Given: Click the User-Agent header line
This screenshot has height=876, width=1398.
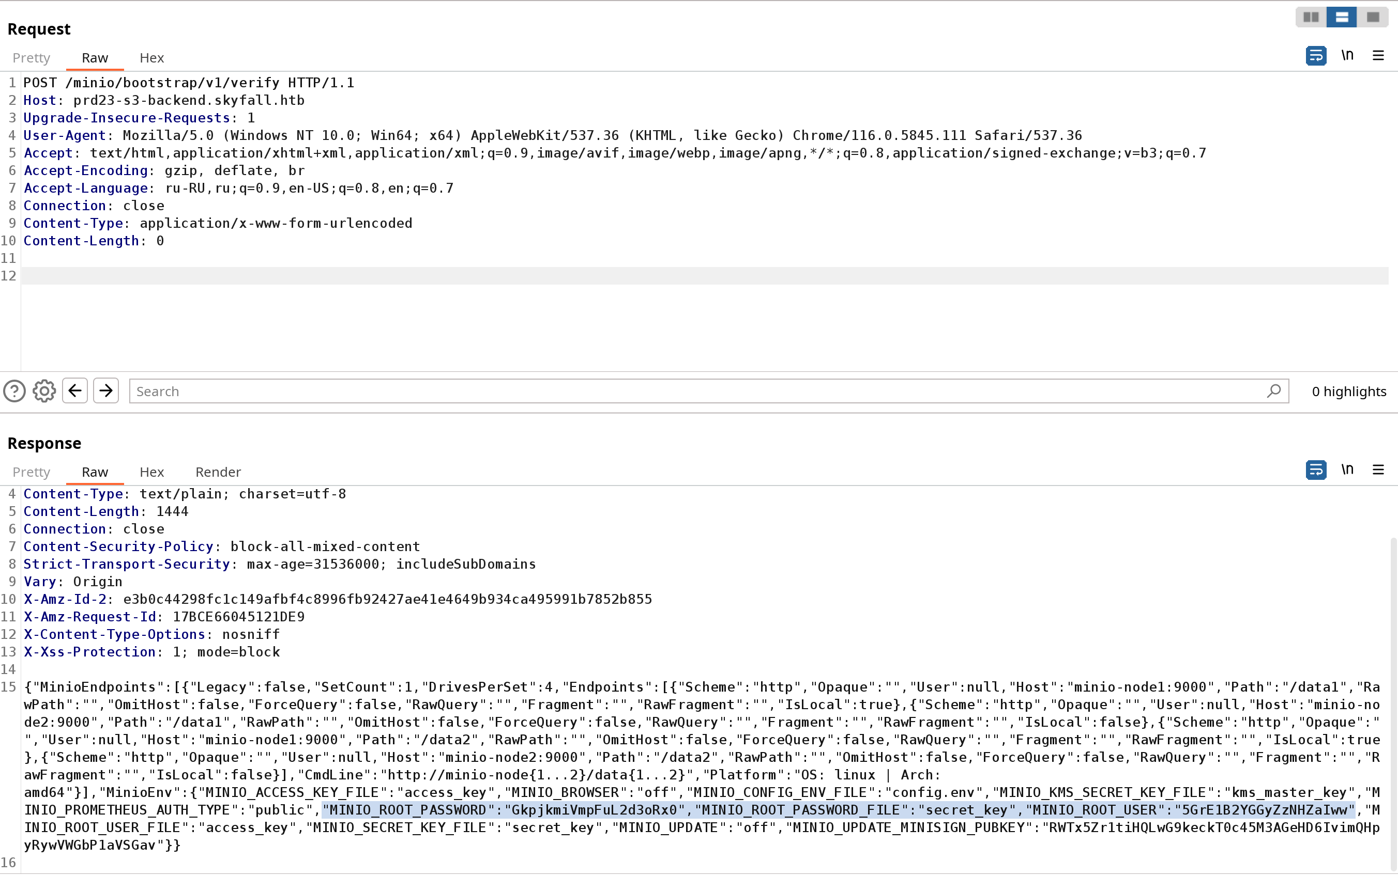Looking at the screenshot, I should (x=553, y=135).
